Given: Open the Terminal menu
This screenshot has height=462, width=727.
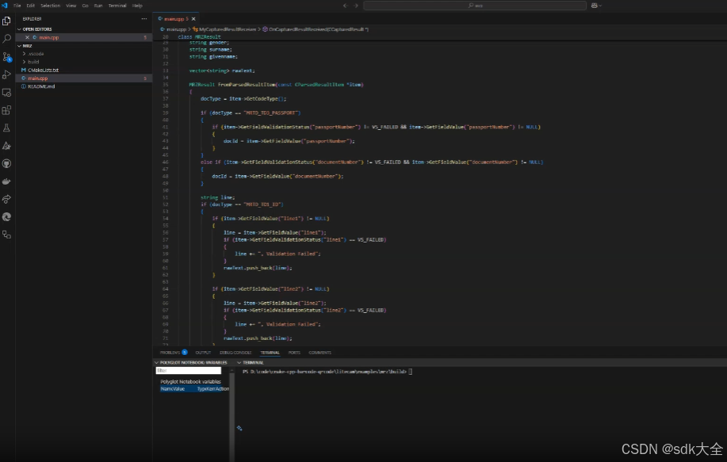Looking at the screenshot, I should (117, 6).
